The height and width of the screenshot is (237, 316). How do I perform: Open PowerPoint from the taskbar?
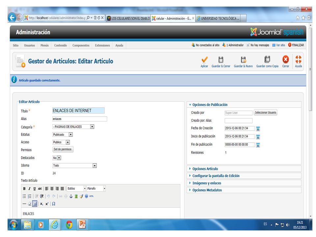coord(82,224)
